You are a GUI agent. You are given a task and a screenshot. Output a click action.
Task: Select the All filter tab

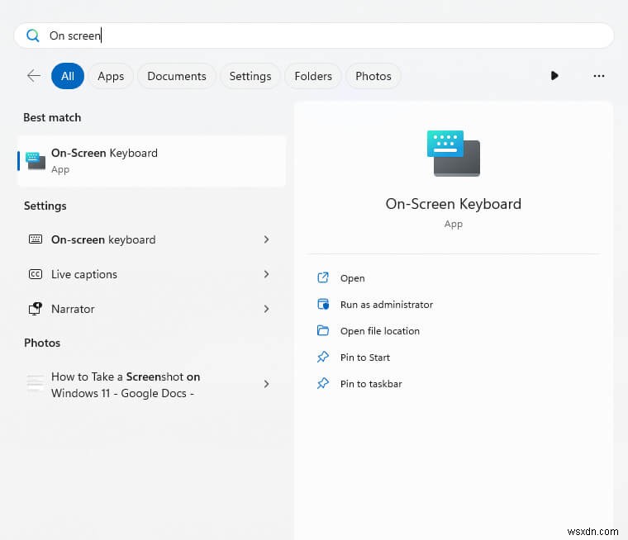tap(68, 76)
